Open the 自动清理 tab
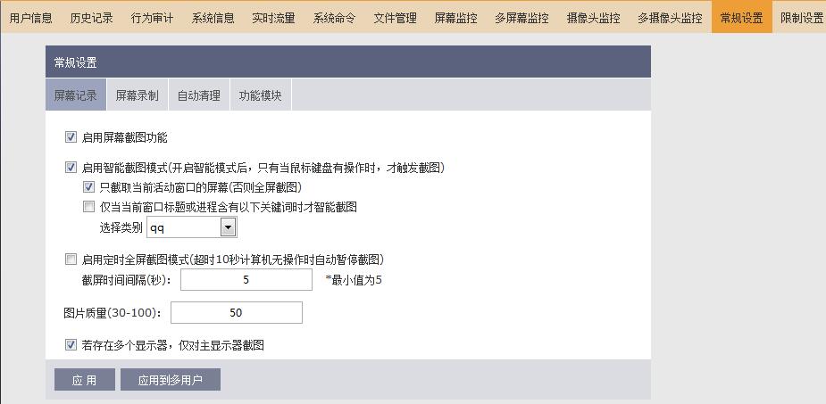The image size is (826, 404). click(198, 95)
